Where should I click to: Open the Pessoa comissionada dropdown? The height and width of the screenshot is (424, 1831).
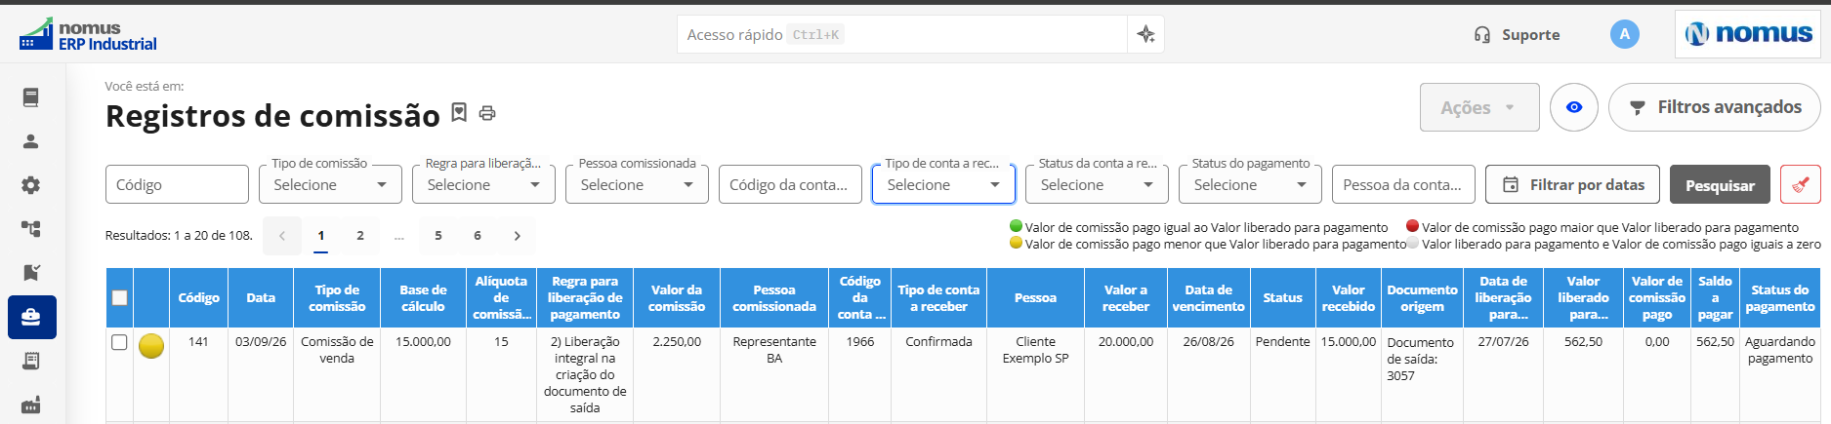coord(637,184)
